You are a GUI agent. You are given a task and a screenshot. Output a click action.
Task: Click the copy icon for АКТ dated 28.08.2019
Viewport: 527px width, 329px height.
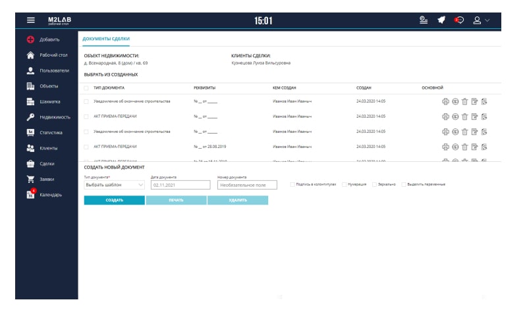point(484,147)
